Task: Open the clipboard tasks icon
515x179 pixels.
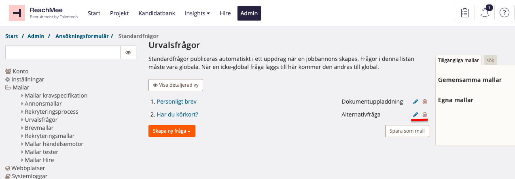Action: [x=465, y=13]
